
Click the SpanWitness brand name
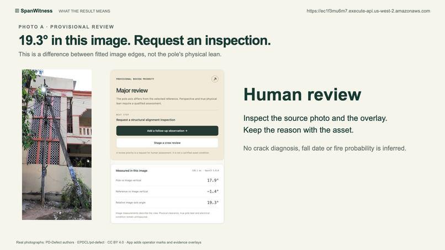click(36, 11)
